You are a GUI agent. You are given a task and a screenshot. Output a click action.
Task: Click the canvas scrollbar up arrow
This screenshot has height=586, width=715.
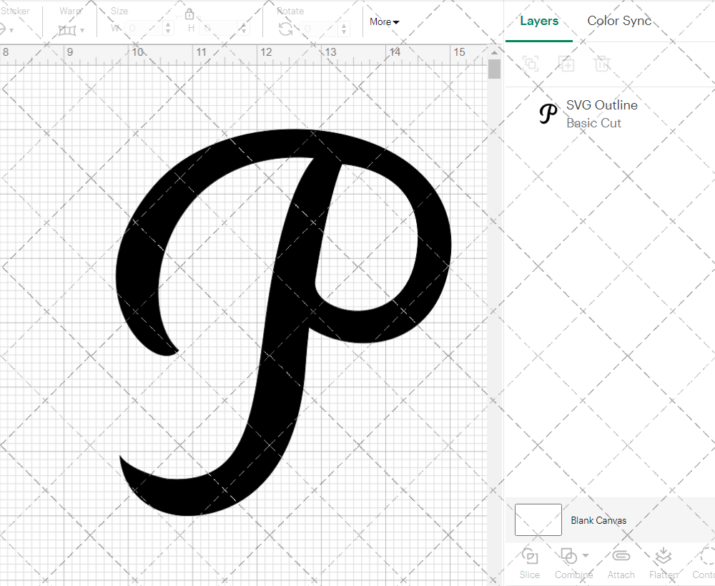click(x=494, y=52)
